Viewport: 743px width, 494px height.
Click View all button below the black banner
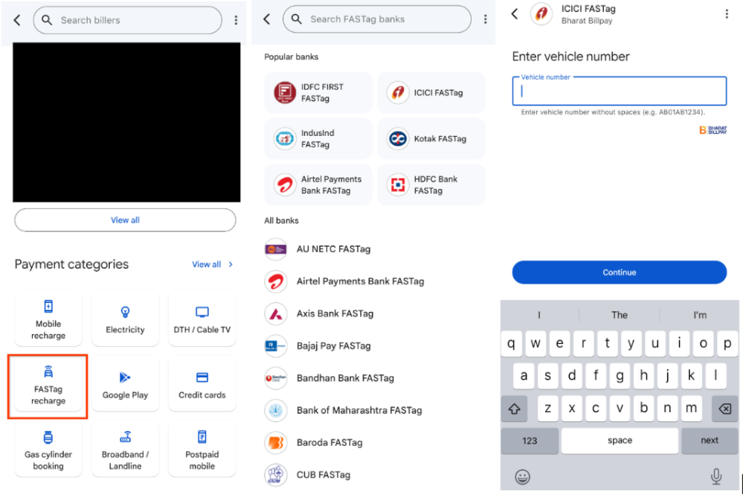[x=125, y=220]
